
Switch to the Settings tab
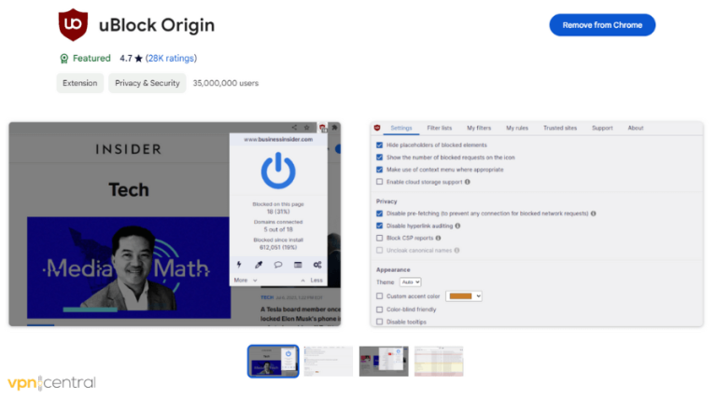(401, 129)
